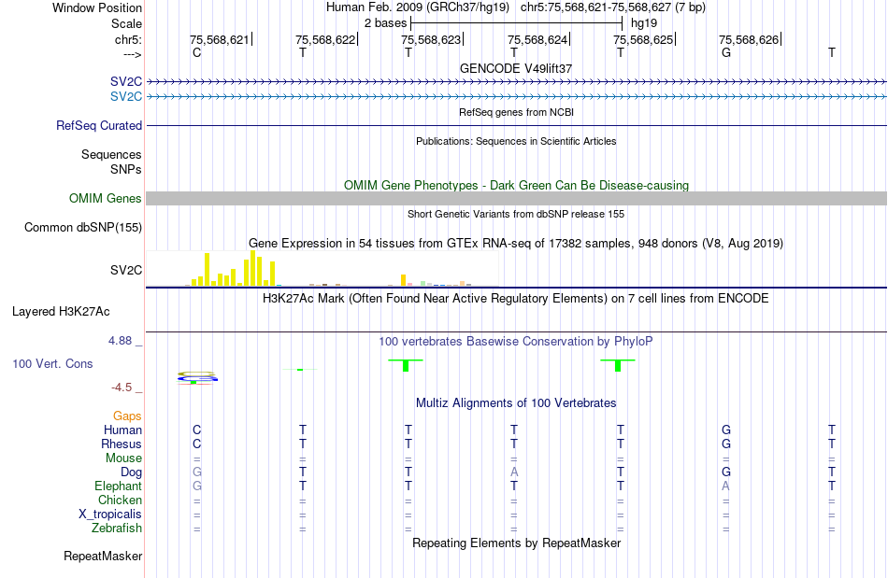Click the chr5: ruler label
The width and height of the screenshot is (888, 578).
(x=128, y=40)
